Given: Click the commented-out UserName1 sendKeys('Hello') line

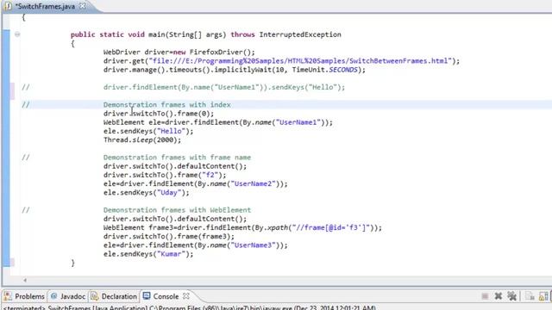Looking at the screenshot, I should click(x=224, y=87).
